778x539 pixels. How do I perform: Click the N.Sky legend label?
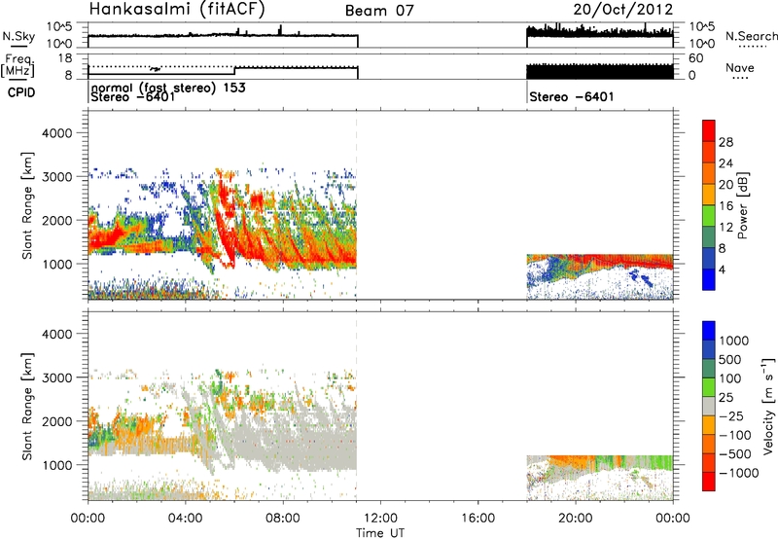coord(18,36)
